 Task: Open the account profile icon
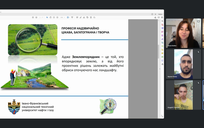click(x=162, y=17)
